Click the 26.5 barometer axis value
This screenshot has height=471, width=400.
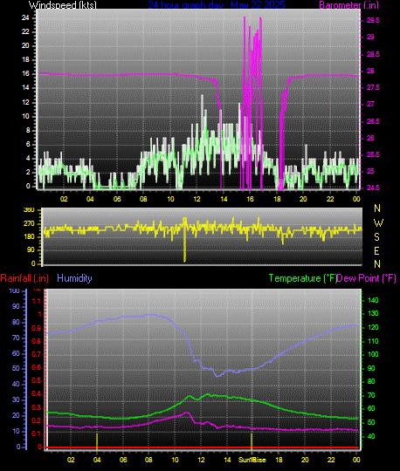pos(373,121)
